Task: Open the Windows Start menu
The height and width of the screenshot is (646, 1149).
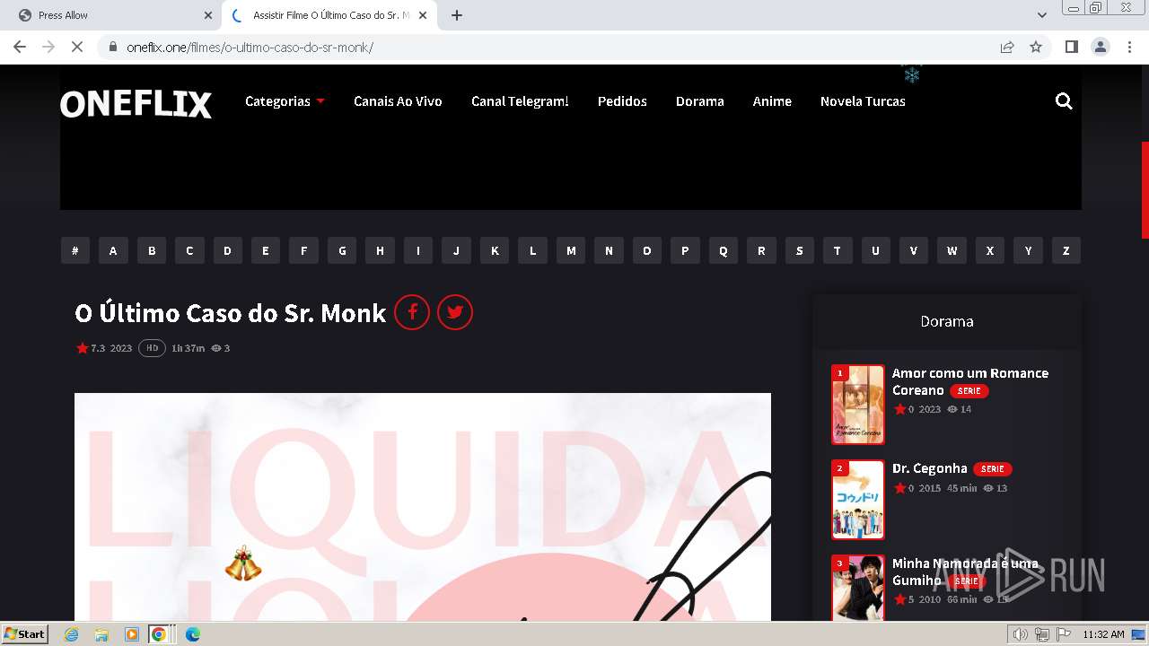Action: [x=25, y=634]
